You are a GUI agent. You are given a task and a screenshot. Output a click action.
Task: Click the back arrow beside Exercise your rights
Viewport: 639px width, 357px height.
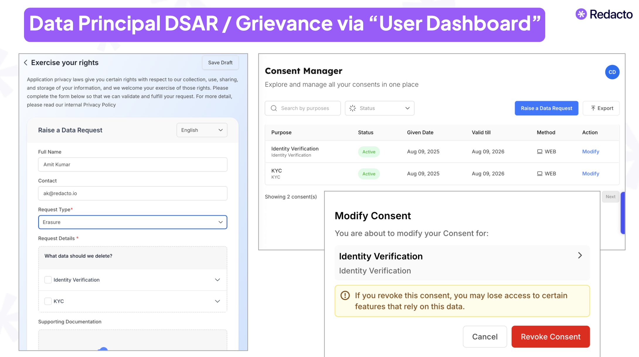pyautogui.click(x=26, y=62)
